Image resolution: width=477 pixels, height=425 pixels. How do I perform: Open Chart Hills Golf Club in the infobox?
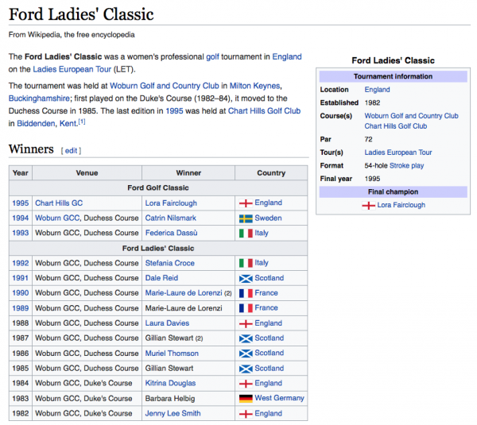click(395, 126)
